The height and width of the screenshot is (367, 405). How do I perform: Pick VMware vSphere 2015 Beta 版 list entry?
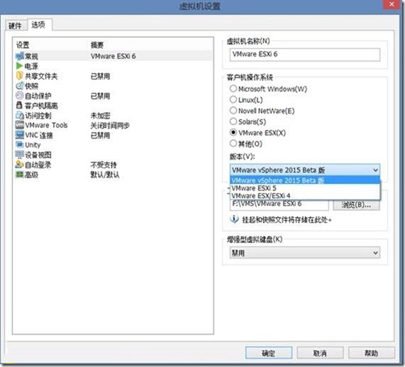(x=305, y=180)
